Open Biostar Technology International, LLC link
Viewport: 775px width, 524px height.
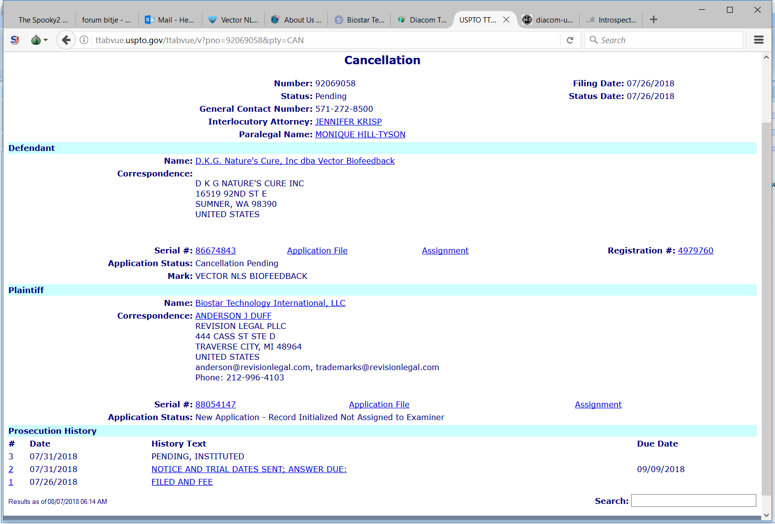pos(270,303)
